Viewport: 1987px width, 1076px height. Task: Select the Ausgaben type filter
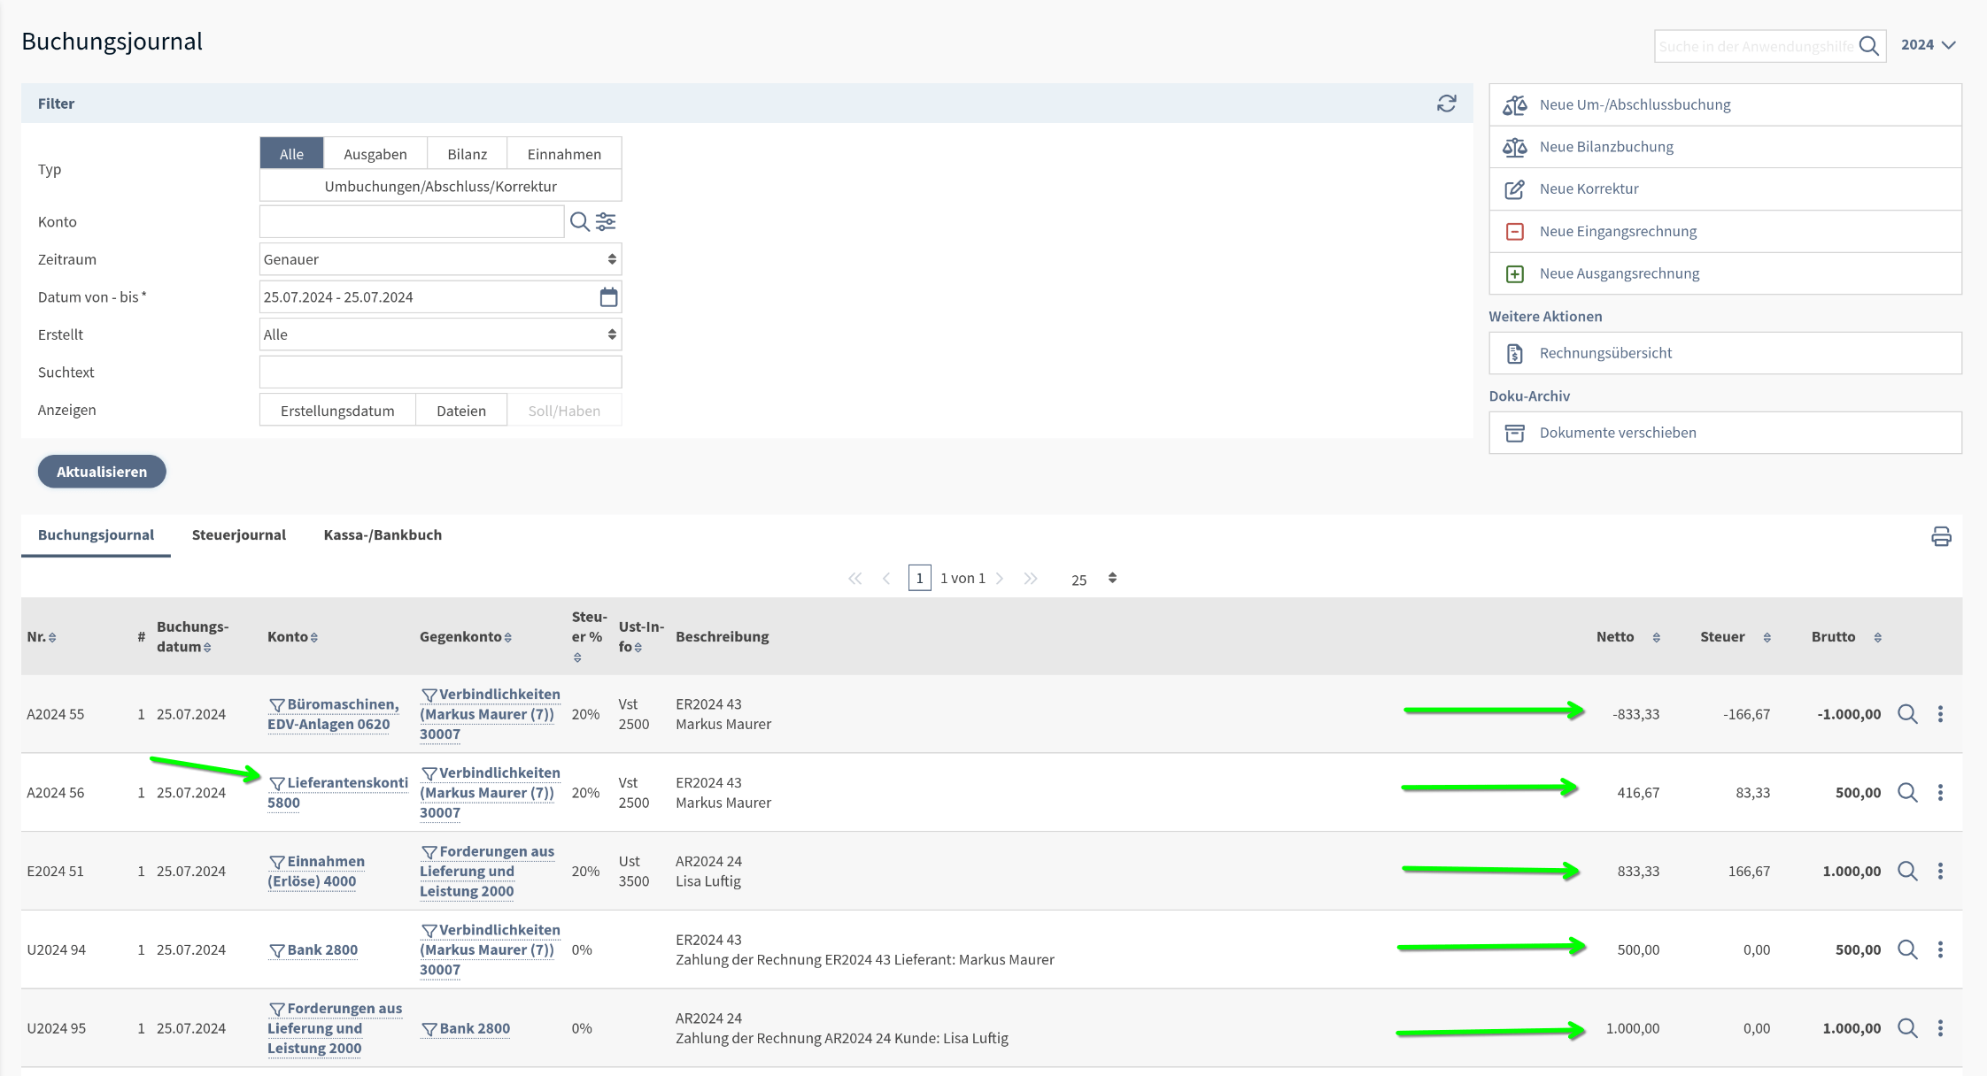(x=375, y=154)
